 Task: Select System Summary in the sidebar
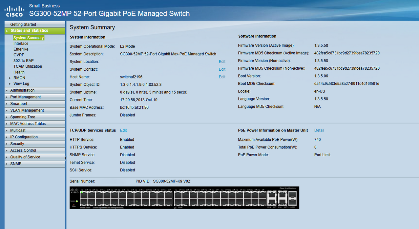pos(29,38)
